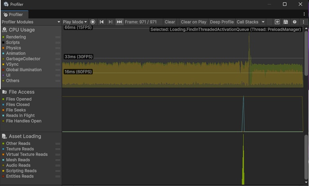Toggle UI category visibility
Image resolution: width=309 pixels, height=186 pixels.
3,75
